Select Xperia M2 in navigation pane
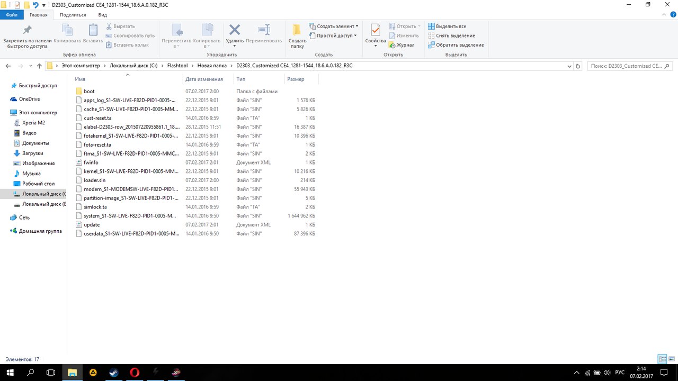This screenshot has width=678, height=381. pos(33,123)
